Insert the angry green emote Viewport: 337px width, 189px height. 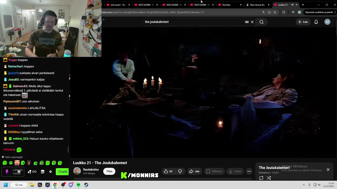coord(42,163)
